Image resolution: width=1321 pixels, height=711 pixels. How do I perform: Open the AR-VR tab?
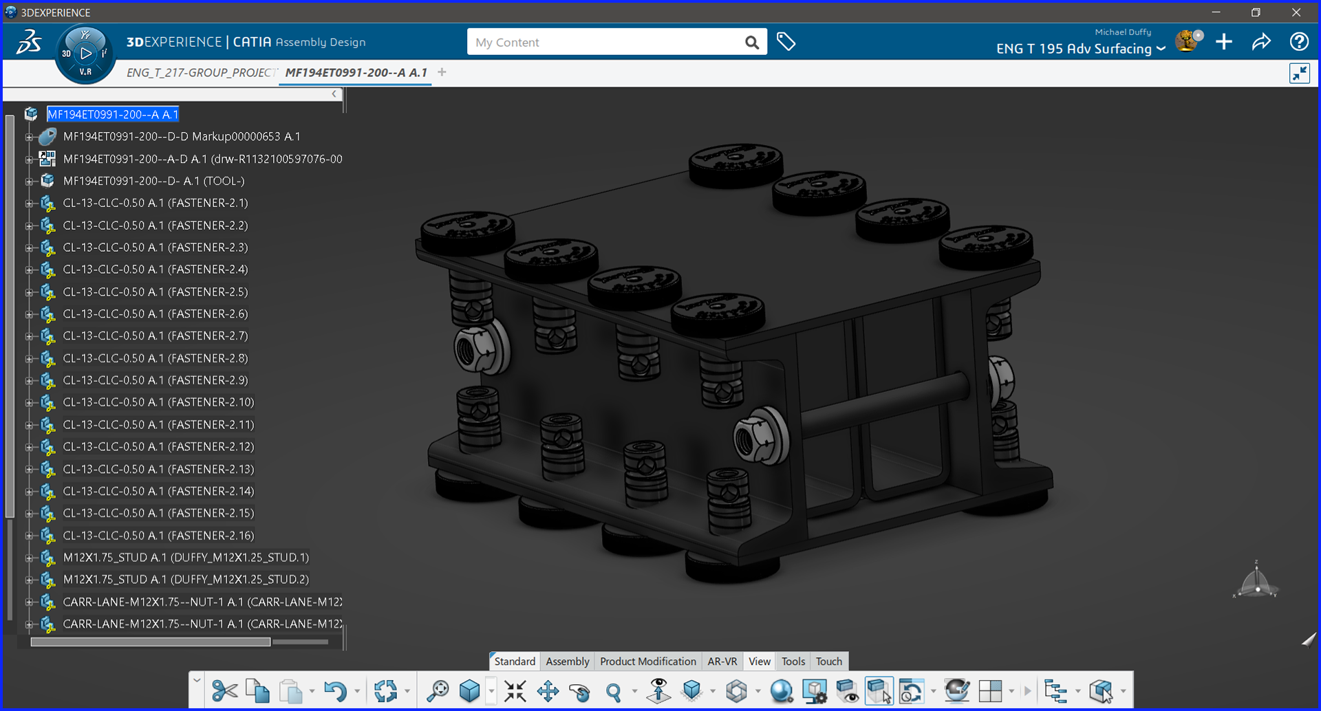[x=722, y=661]
